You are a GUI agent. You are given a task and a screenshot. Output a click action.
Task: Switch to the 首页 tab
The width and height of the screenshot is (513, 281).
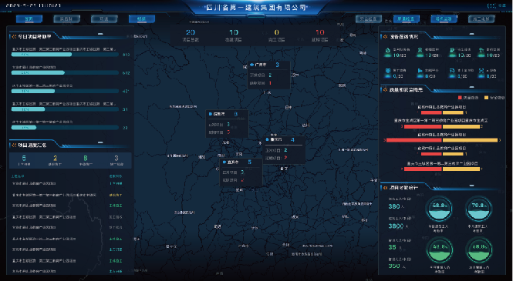coord(29,19)
